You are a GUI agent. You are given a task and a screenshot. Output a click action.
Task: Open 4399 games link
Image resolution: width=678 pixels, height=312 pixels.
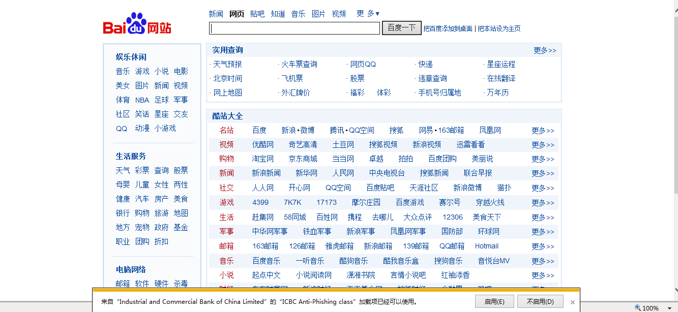click(x=260, y=203)
